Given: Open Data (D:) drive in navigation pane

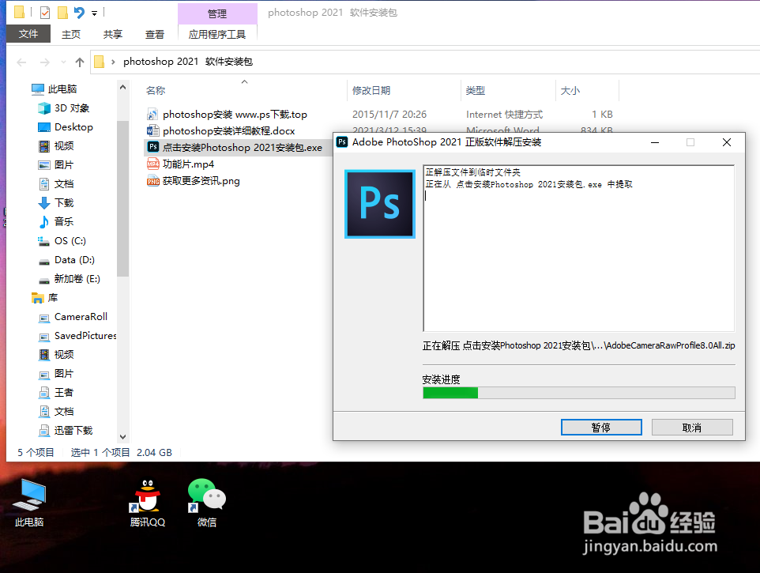Looking at the screenshot, I should pos(74,260).
